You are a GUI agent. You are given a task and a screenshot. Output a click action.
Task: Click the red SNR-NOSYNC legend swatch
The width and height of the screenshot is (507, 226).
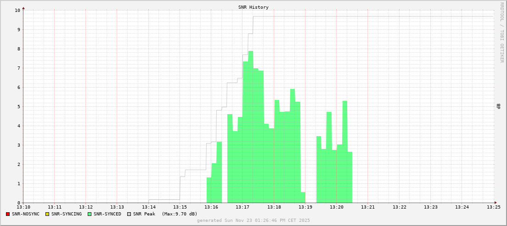click(8, 214)
